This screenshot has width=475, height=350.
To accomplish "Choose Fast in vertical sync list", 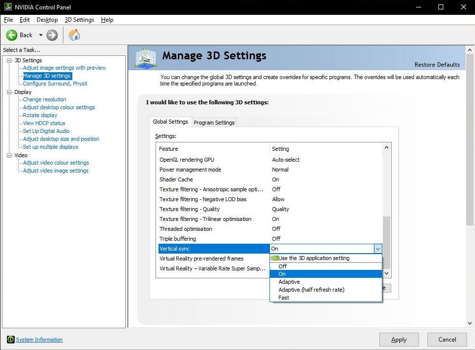I will pos(284,298).
